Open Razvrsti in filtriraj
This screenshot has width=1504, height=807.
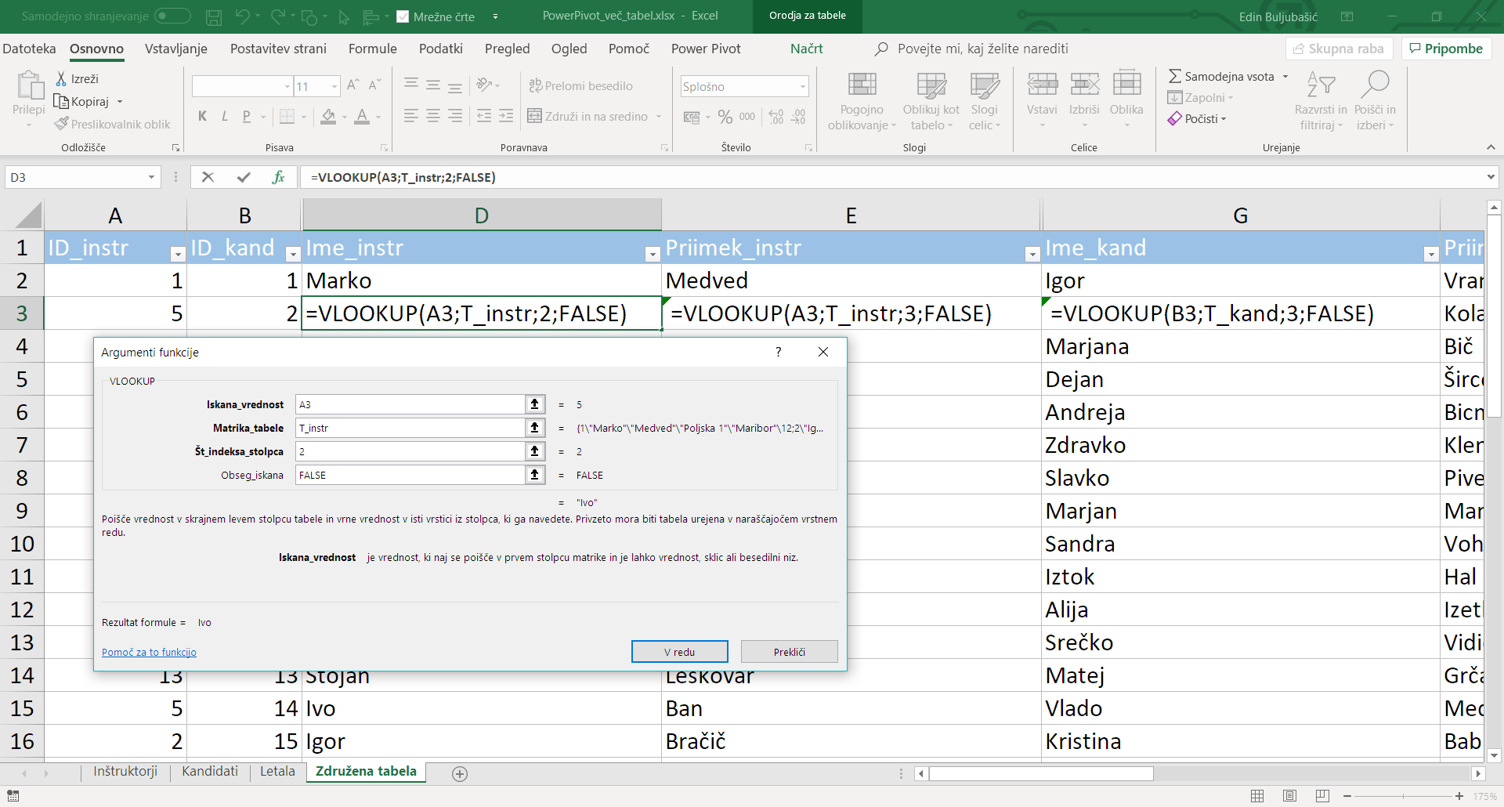click(x=1320, y=100)
